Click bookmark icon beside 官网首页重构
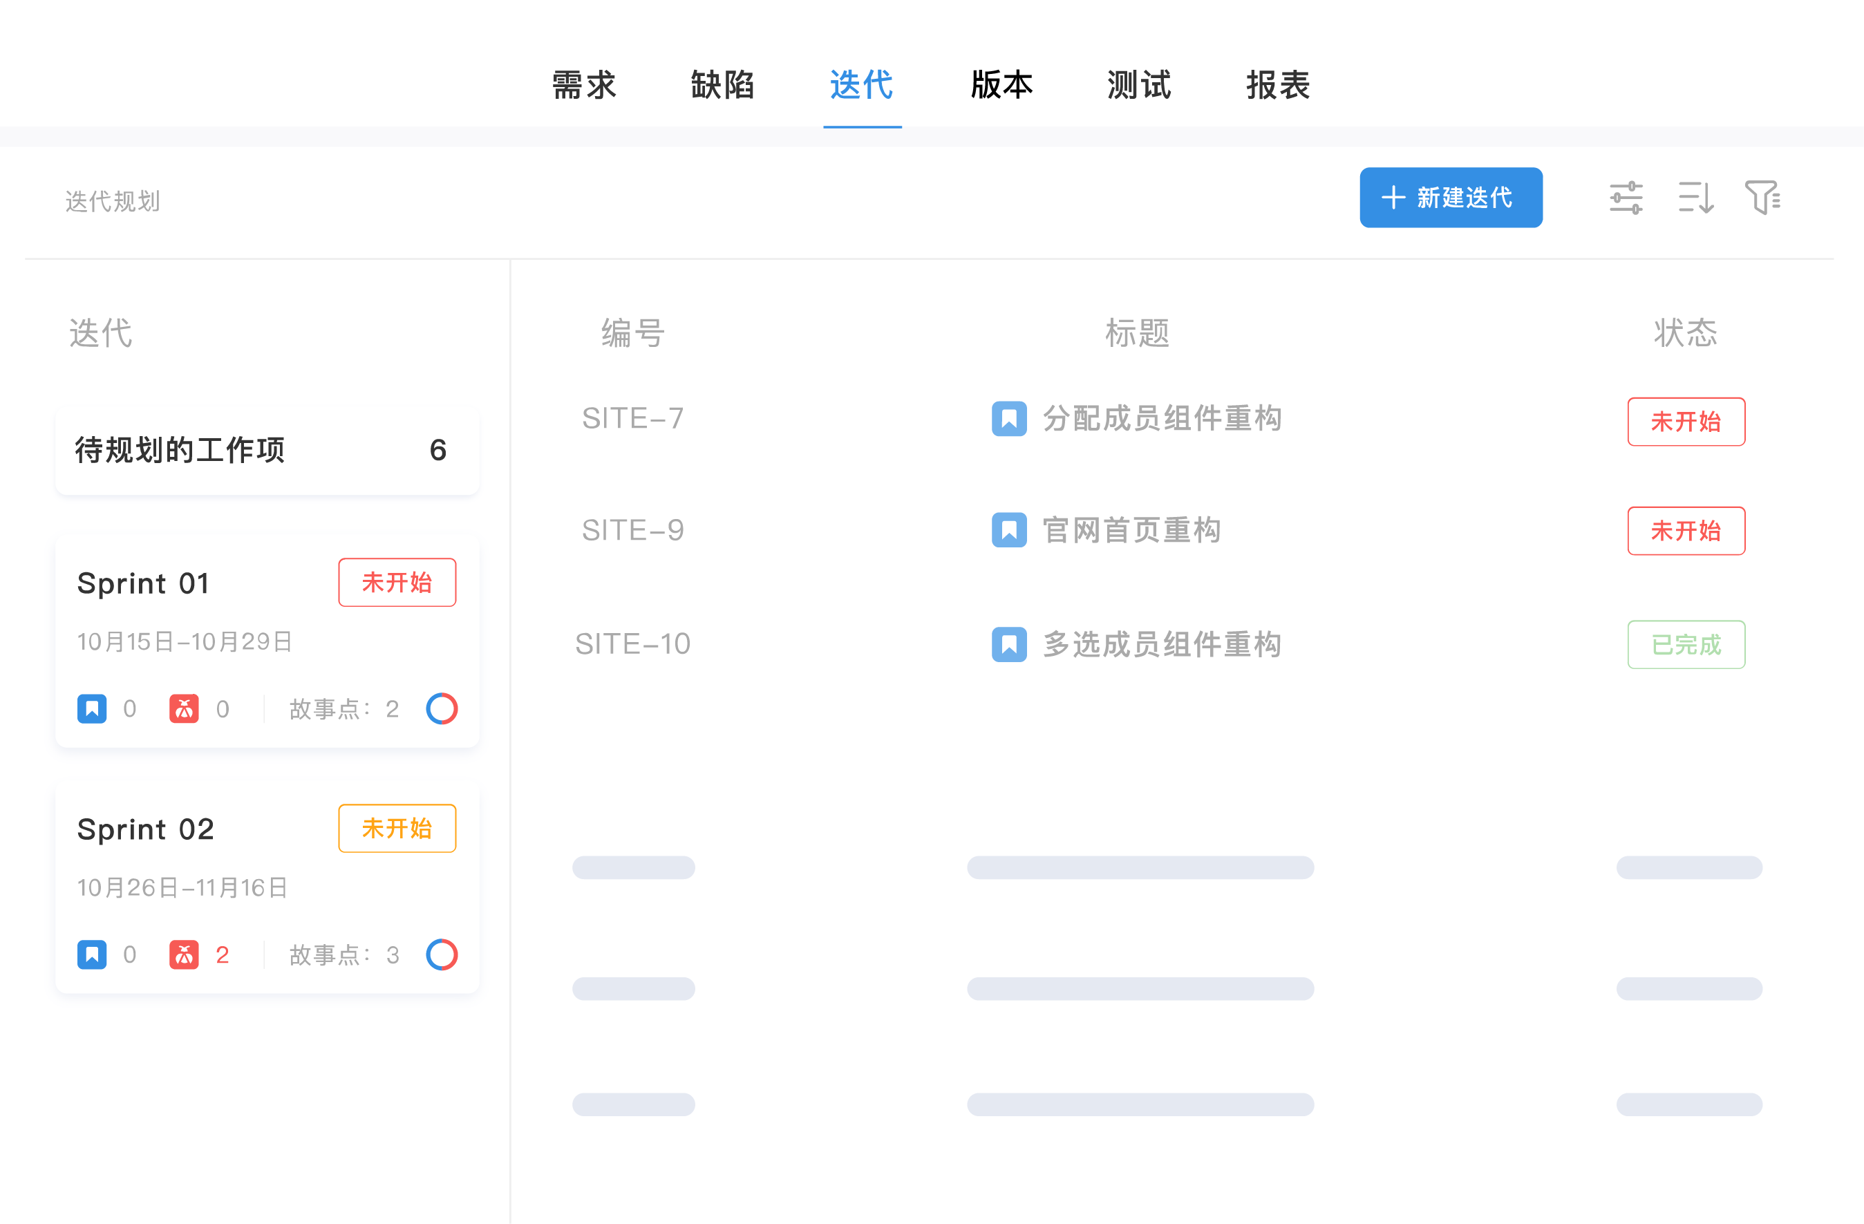The image size is (1864, 1224). pos(1009,530)
